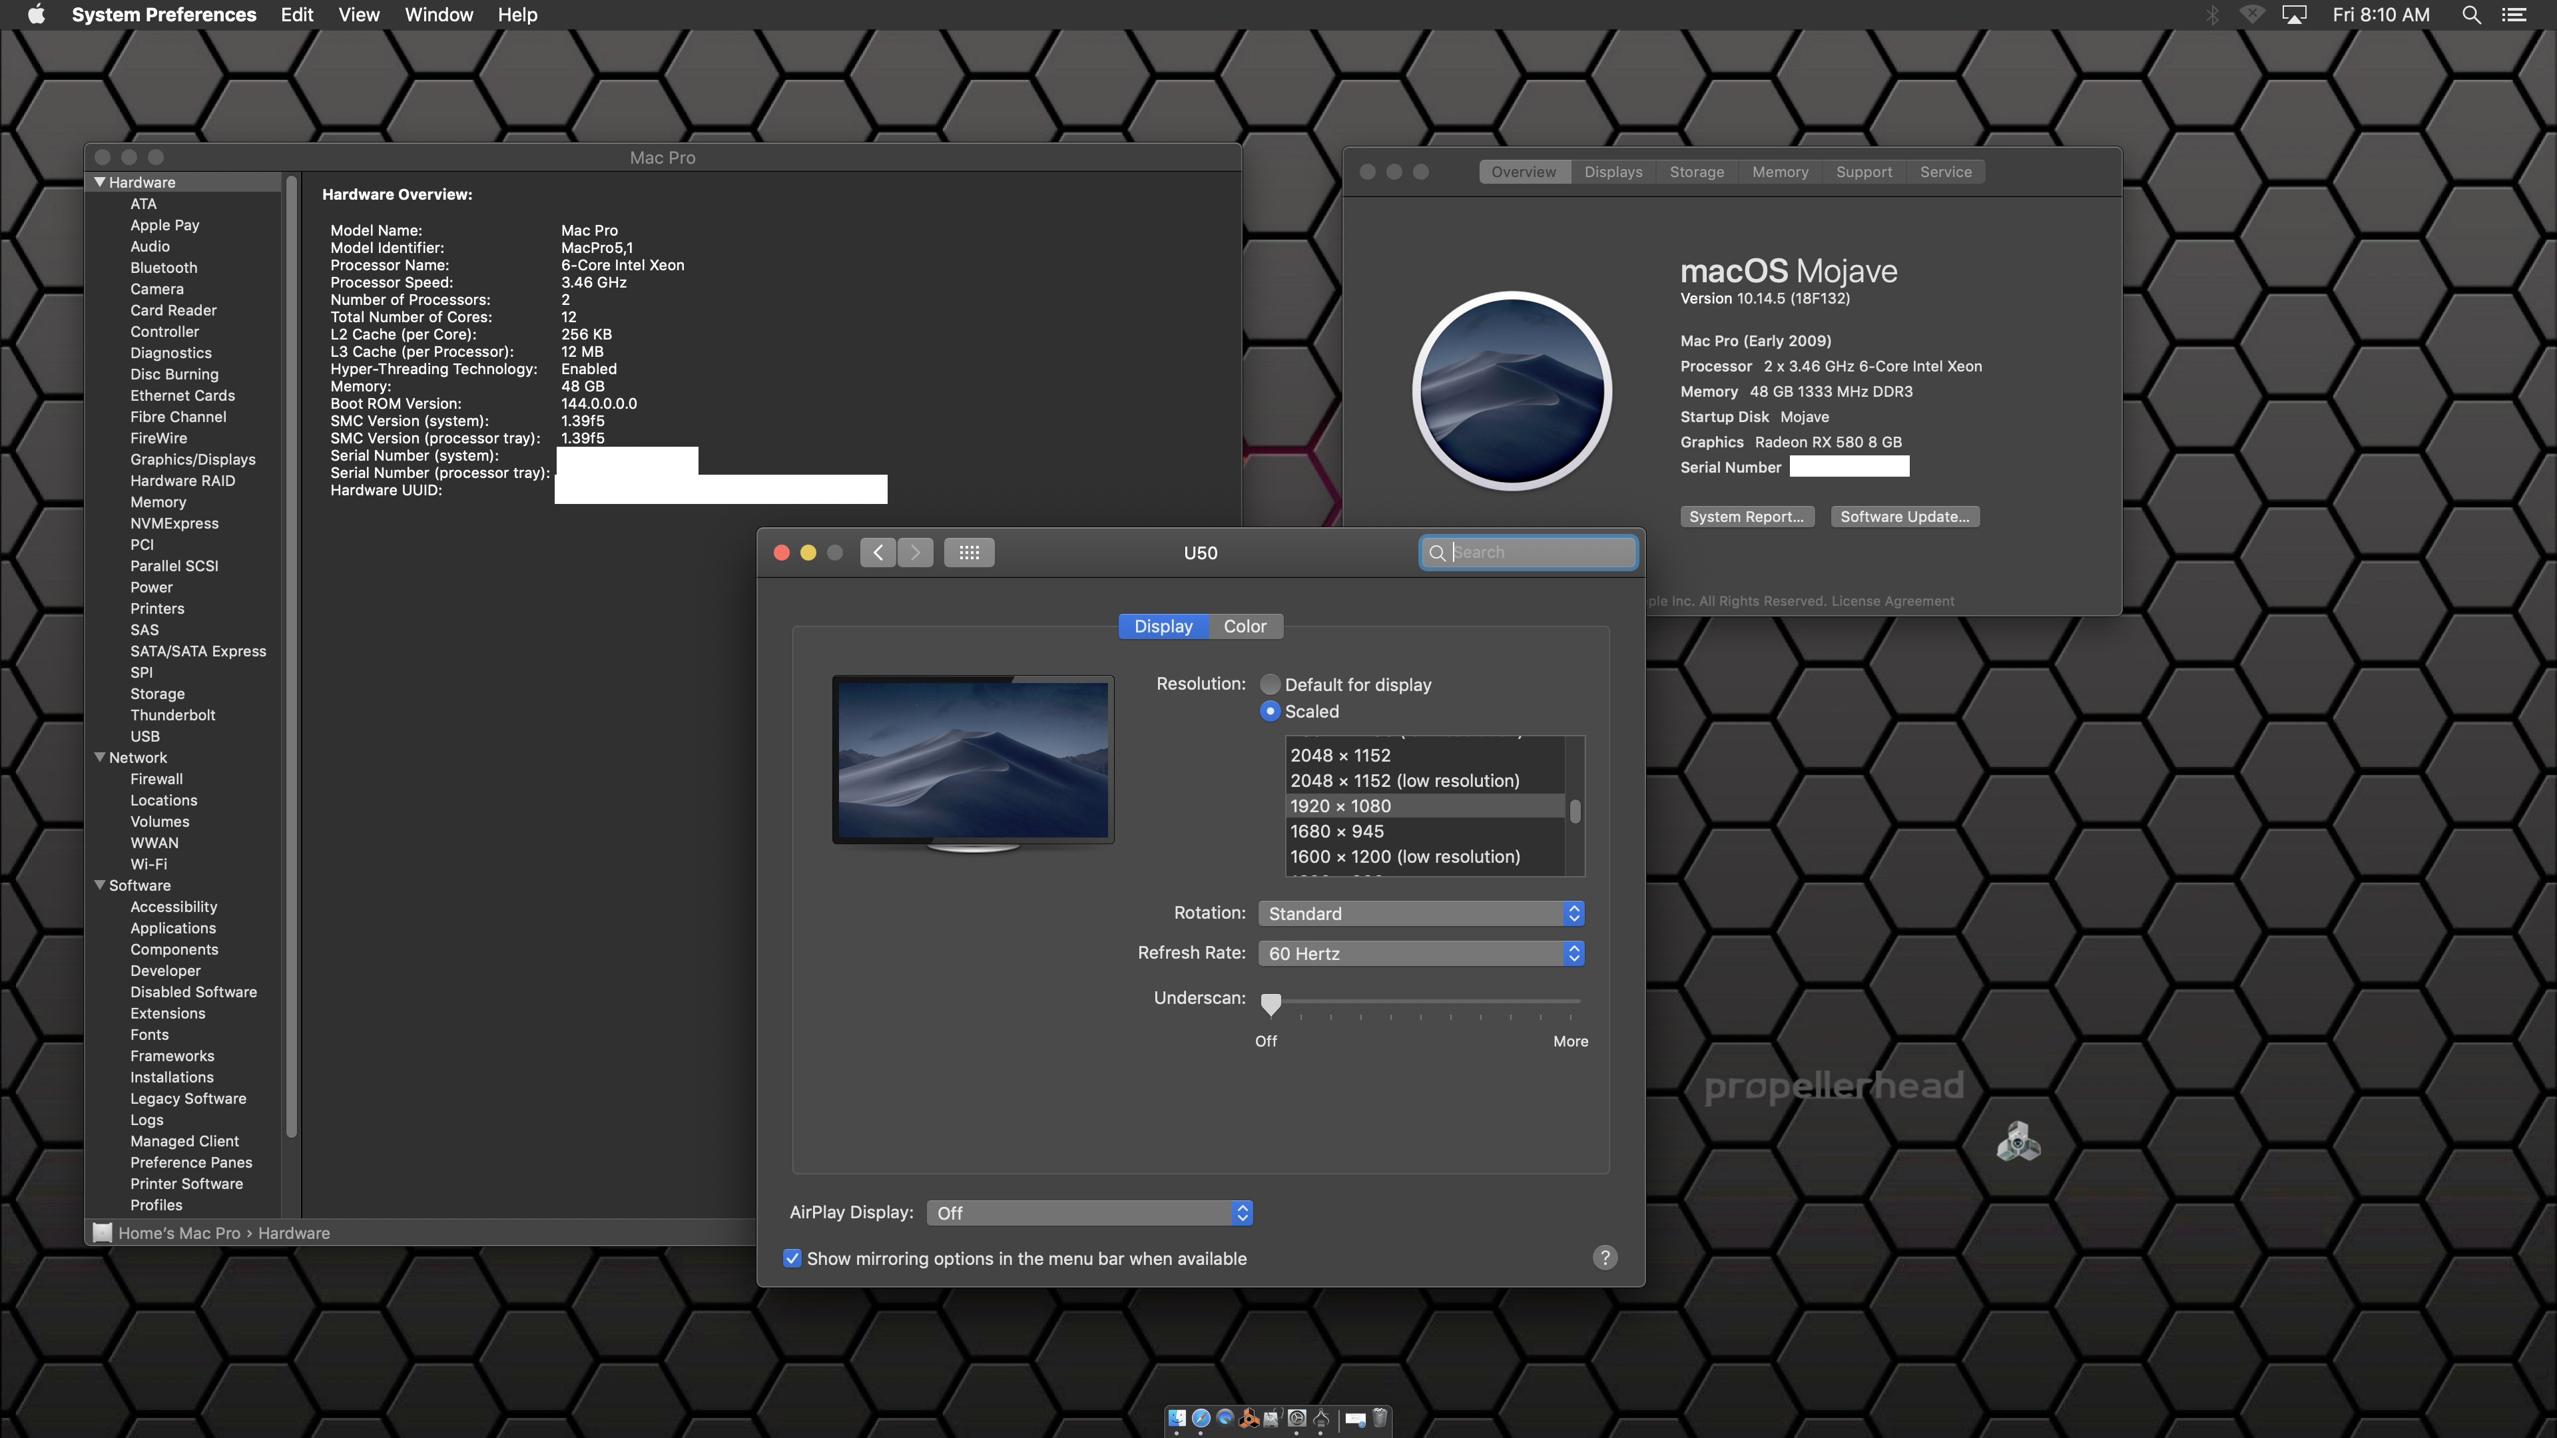Launch QuickTime Player from the Dock
Screen dimensions: 2557x1438
point(1225,1418)
